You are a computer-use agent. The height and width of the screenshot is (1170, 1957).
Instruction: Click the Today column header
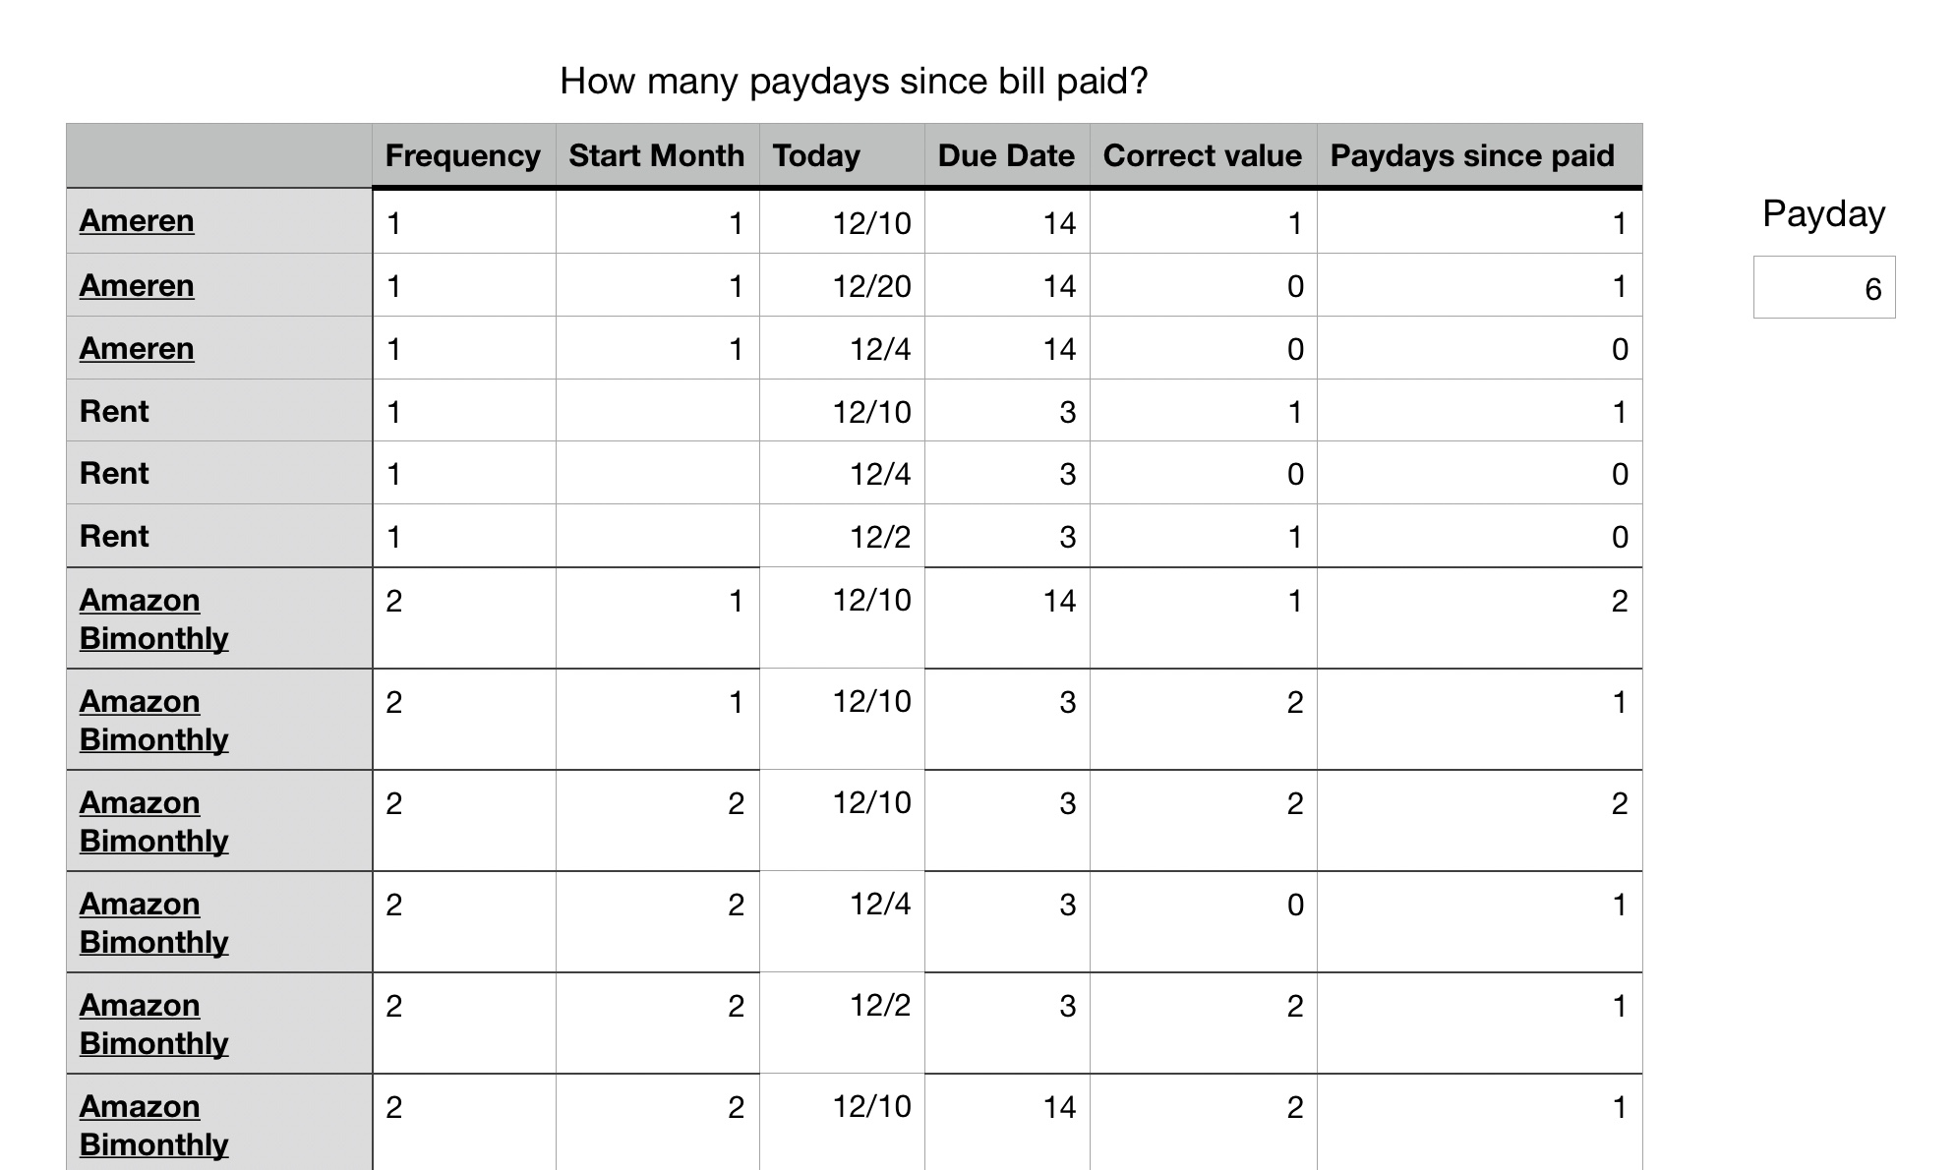click(x=816, y=155)
